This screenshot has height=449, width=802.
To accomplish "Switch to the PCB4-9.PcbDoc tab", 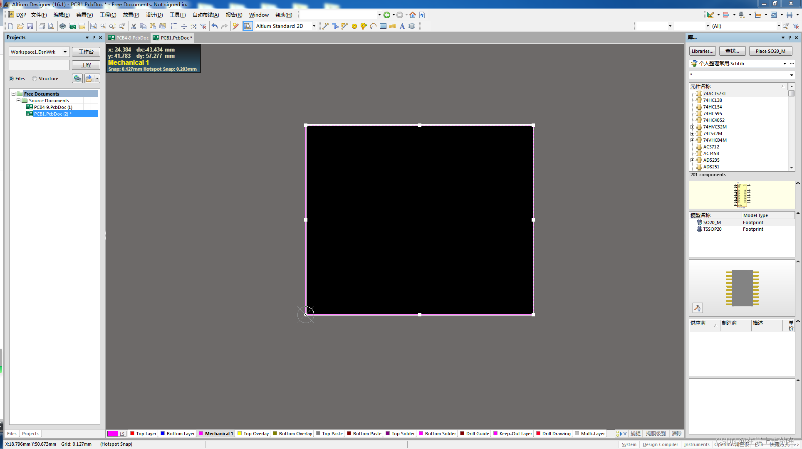I will tap(129, 38).
